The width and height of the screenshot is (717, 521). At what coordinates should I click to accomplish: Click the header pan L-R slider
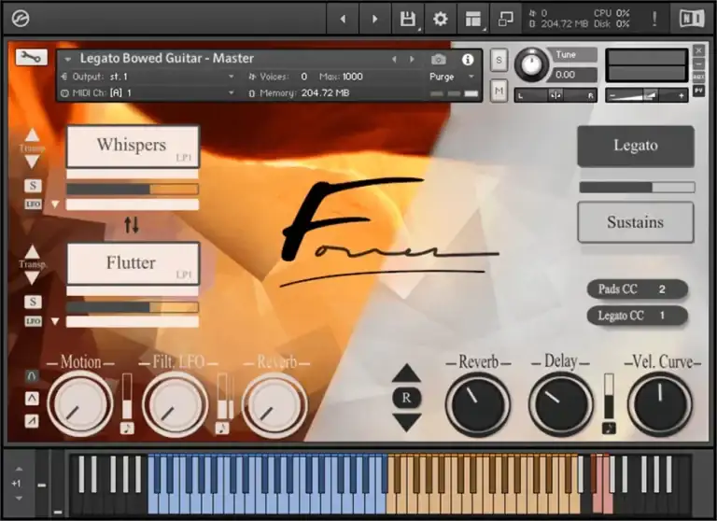555,95
